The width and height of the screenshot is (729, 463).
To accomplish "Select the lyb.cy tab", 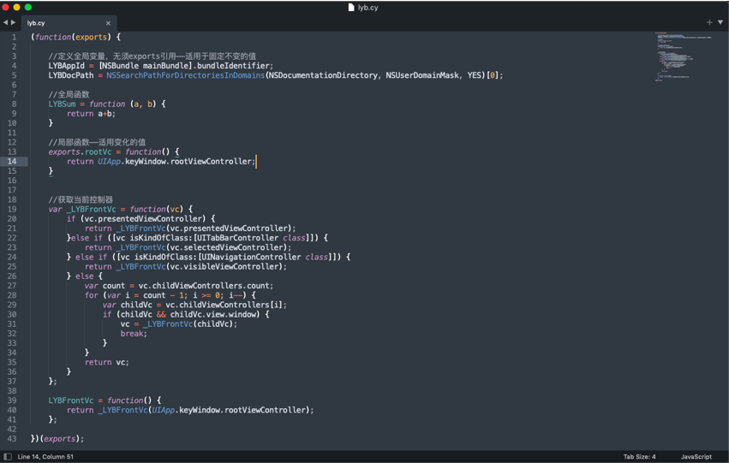I will [68, 23].
